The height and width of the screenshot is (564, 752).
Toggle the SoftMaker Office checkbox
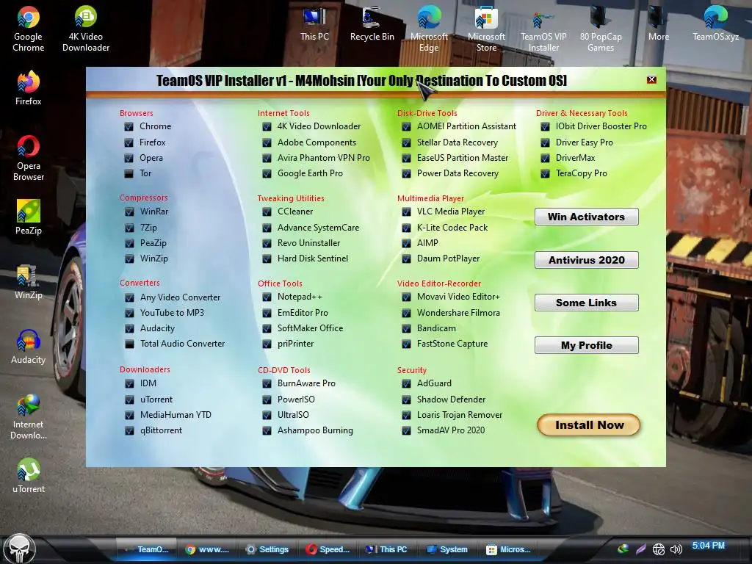pyautogui.click(x=267, y=328)
